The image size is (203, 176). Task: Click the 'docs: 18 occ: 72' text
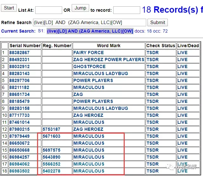click(151, 31)
